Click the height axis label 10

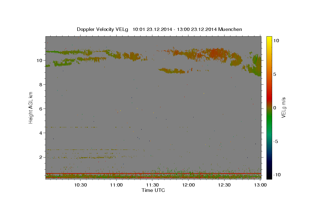point(40,60)
